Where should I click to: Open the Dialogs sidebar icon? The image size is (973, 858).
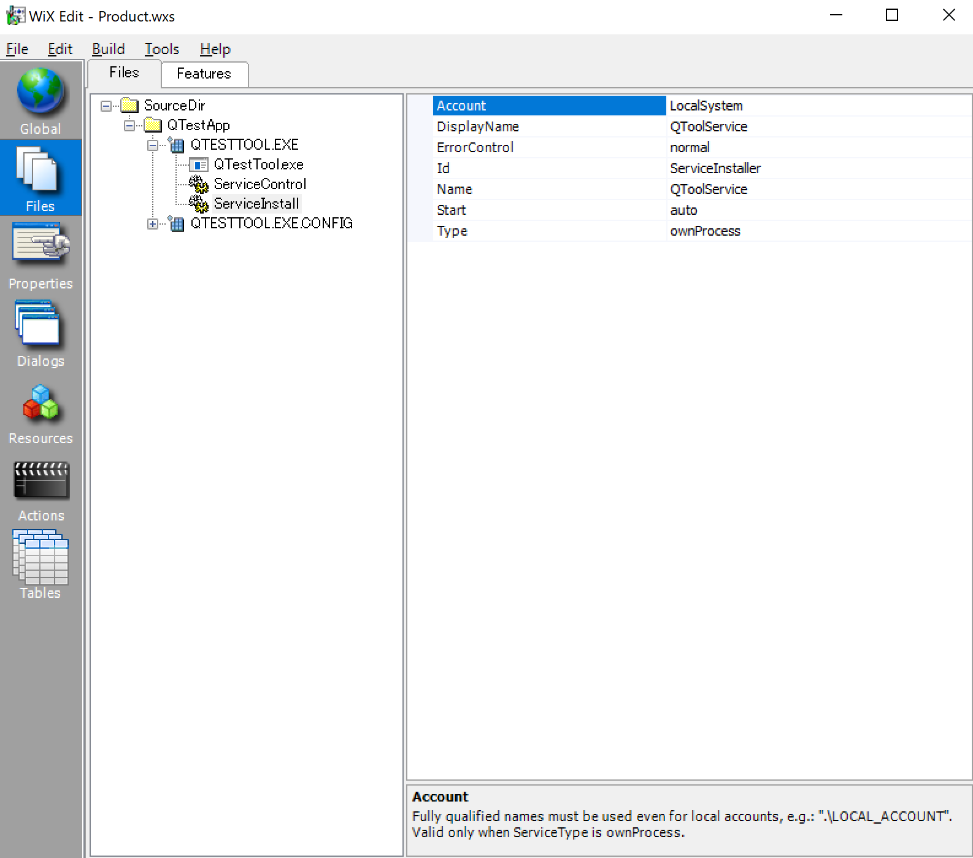[x=38, y=324]
